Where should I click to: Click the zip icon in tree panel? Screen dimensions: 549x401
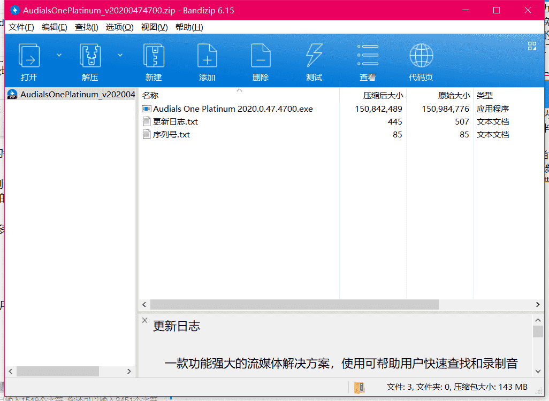pos(12,95)
